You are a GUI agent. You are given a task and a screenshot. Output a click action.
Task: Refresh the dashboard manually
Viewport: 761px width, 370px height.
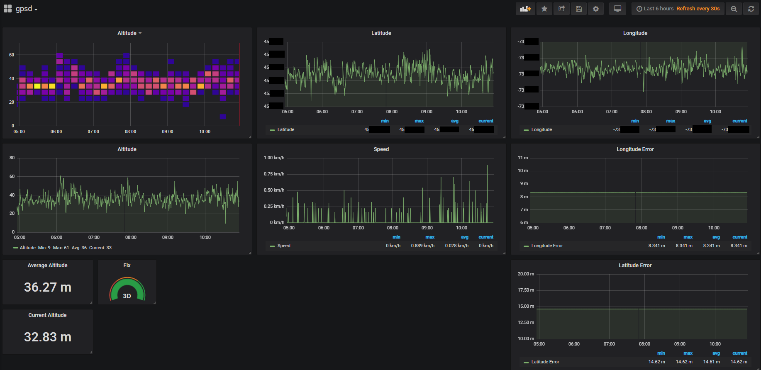coord(751,9)
